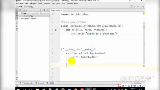
Task: Click the yellow inspection indicator square
Action: [x=144, y=13]
